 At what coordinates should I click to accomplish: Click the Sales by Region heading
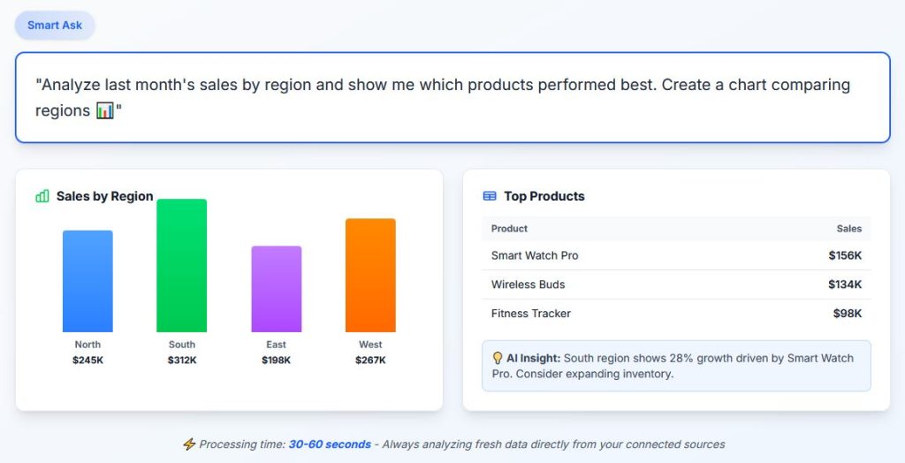(x=104, y=196)
